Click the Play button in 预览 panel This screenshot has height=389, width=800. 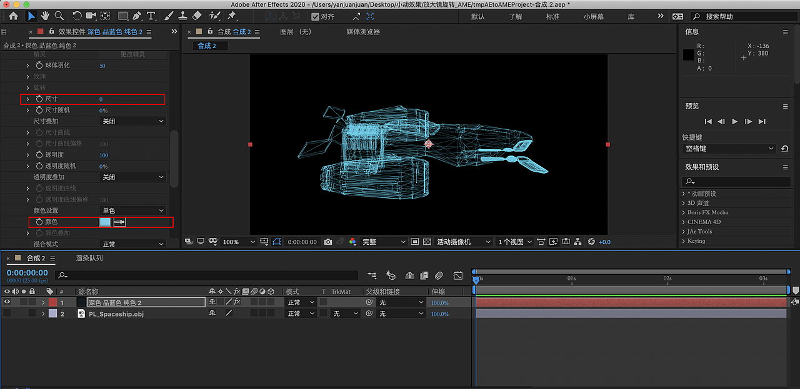tap(735, 122)
